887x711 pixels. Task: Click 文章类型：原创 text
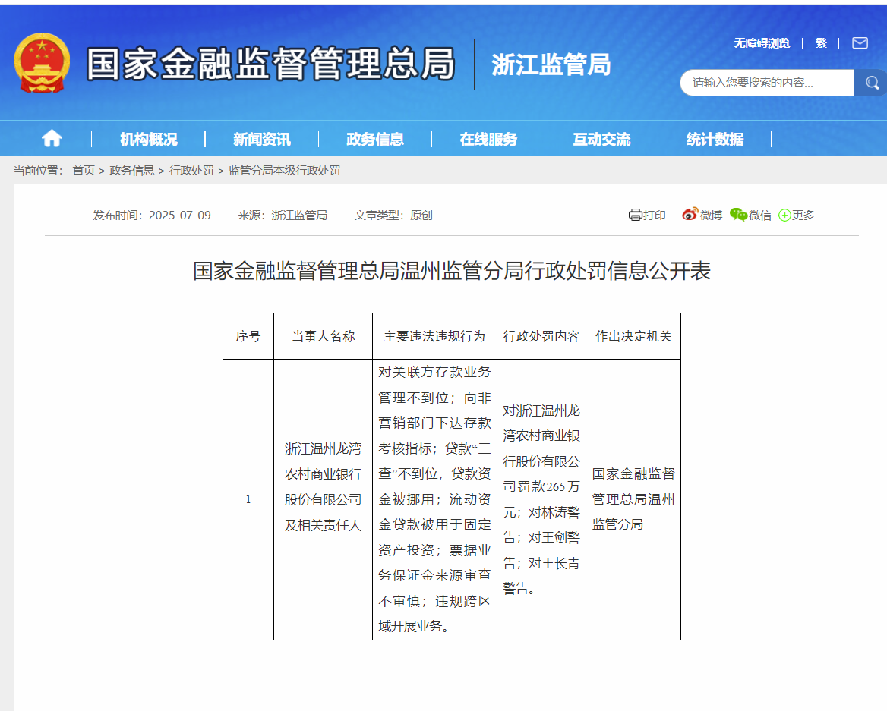[393, 215]
